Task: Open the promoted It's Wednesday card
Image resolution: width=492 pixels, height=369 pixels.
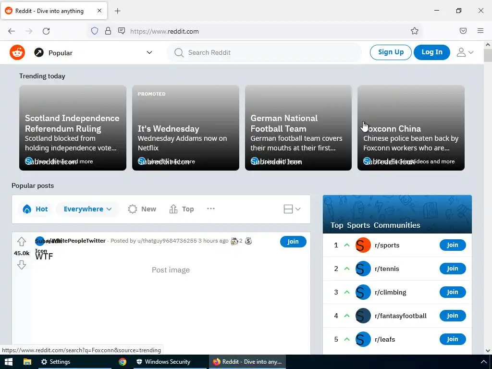Action: pos(185,128)
